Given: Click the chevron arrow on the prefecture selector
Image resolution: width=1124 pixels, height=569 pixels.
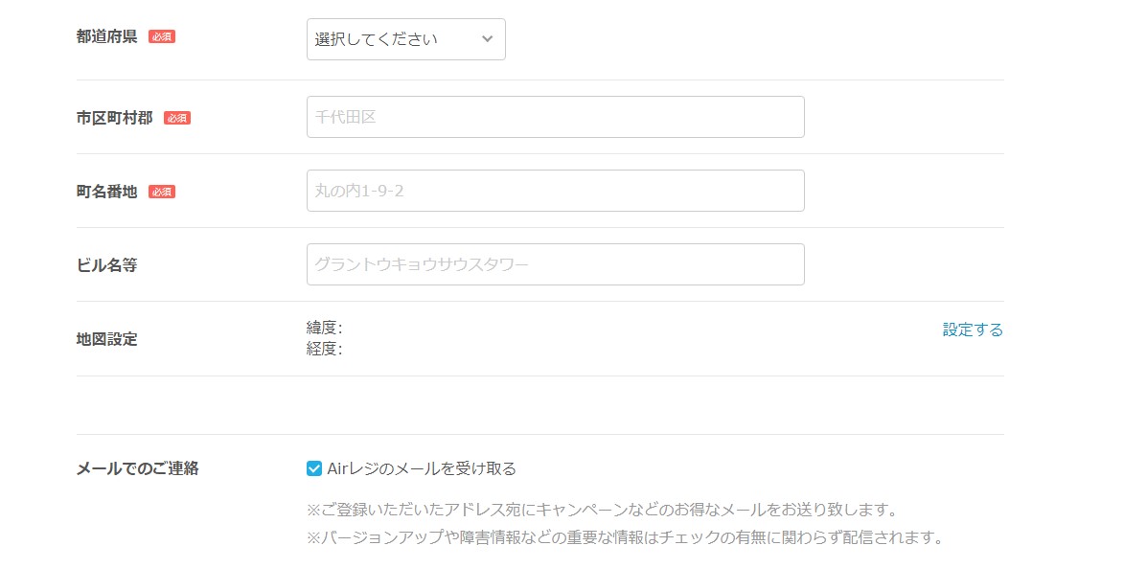Looking at the screenshot, I should pyautogui.click(x=488, y=38).
